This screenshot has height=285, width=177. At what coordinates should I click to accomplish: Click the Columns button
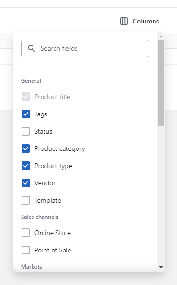point(139,21)
